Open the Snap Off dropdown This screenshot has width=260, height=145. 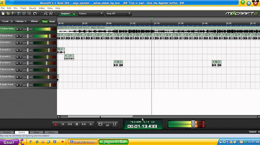[x=118, y=14]
